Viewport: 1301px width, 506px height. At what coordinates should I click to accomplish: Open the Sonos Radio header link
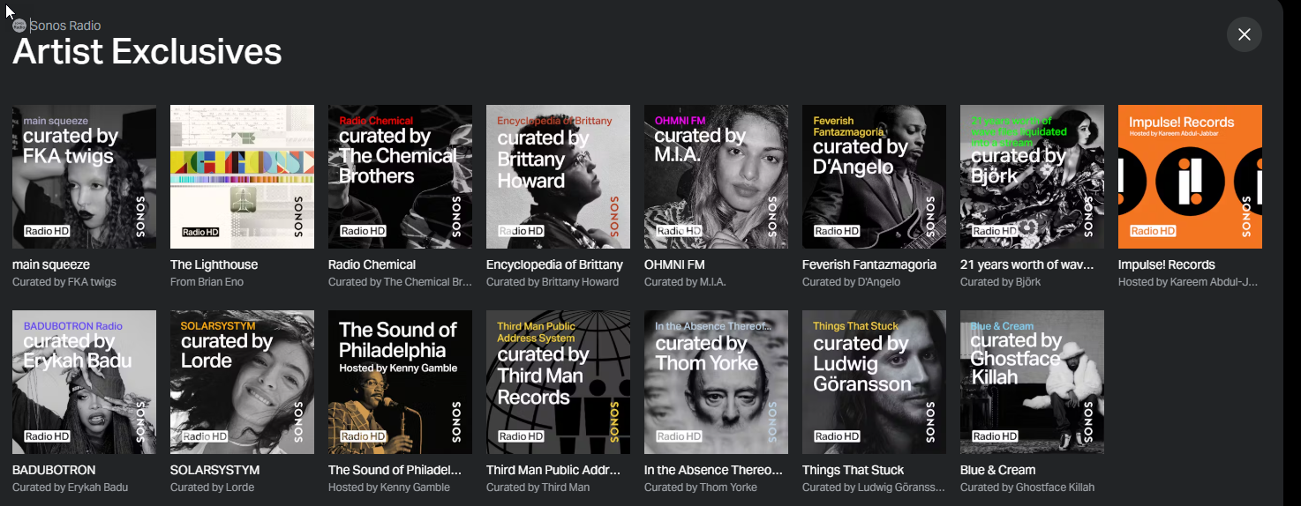pos(65,26)
